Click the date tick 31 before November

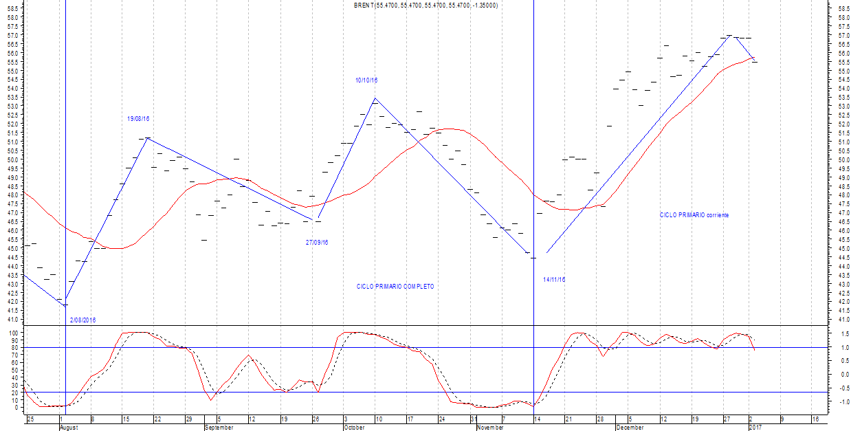coord(474,419)
